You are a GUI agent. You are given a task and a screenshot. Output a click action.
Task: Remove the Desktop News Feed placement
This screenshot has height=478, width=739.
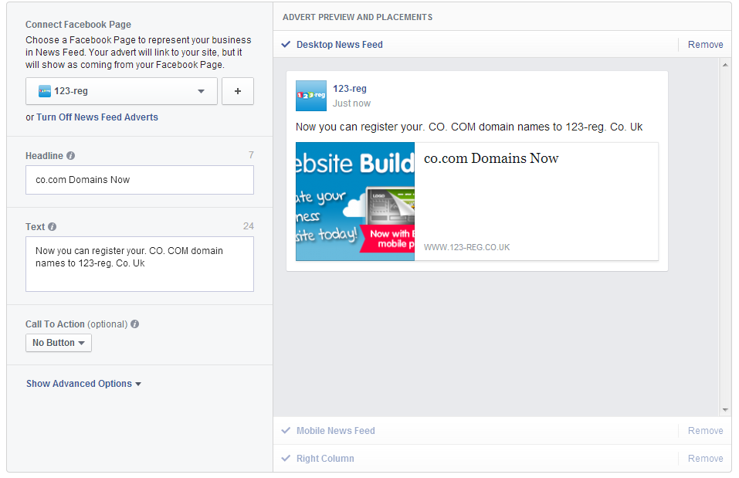[706, 44]
